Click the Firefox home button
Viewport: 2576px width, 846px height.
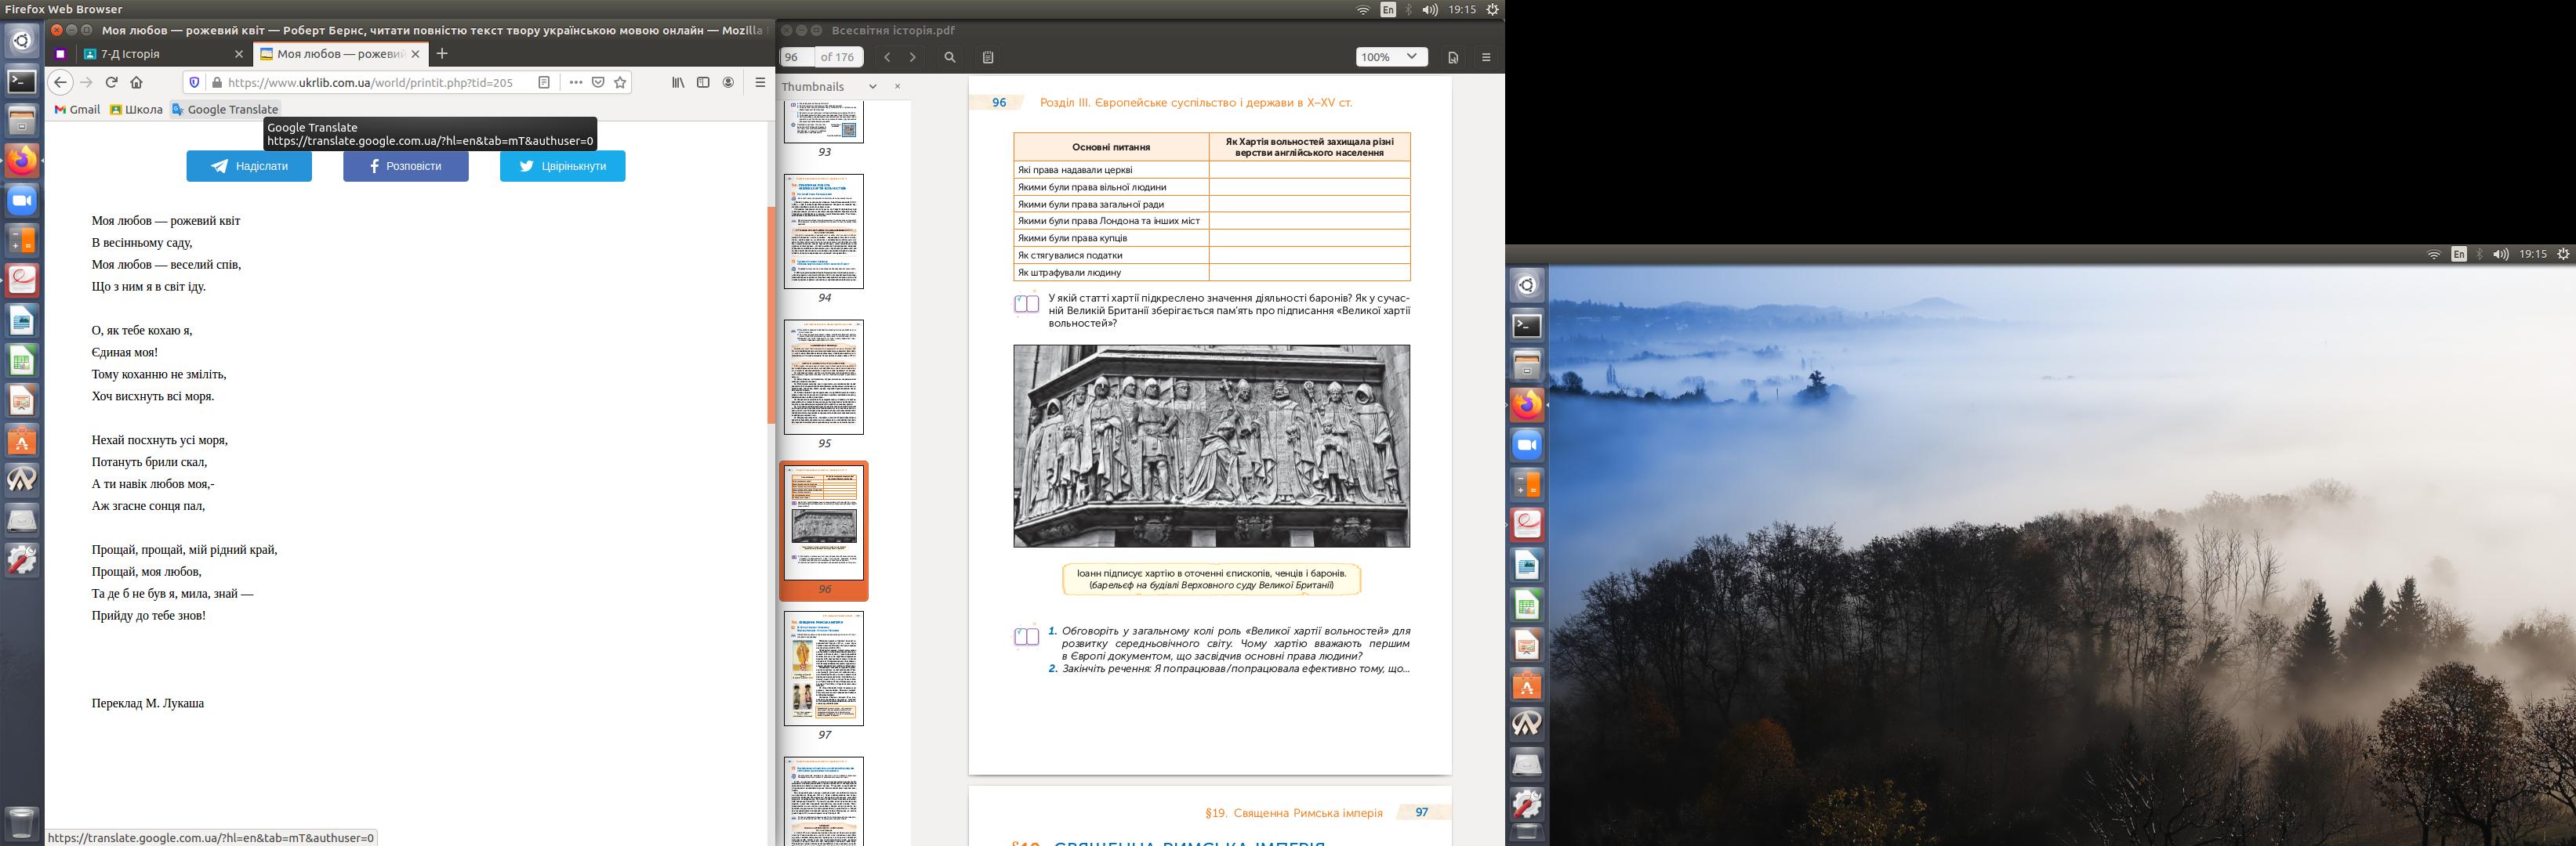(x=137, y=83)
